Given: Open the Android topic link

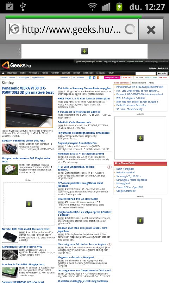Looking at the screenshot, I should click(x=81, y=77).
